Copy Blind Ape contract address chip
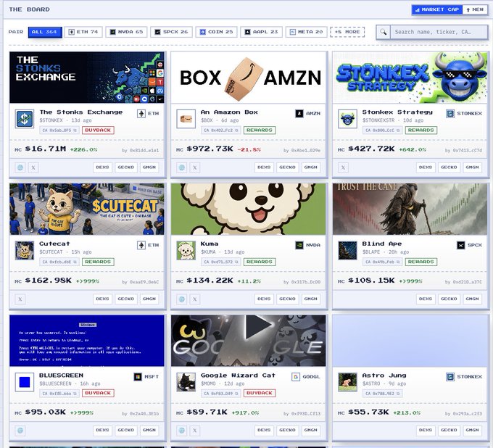Viewport: 493px width, 448px height. pyautogui.click(x=382, y=262)
